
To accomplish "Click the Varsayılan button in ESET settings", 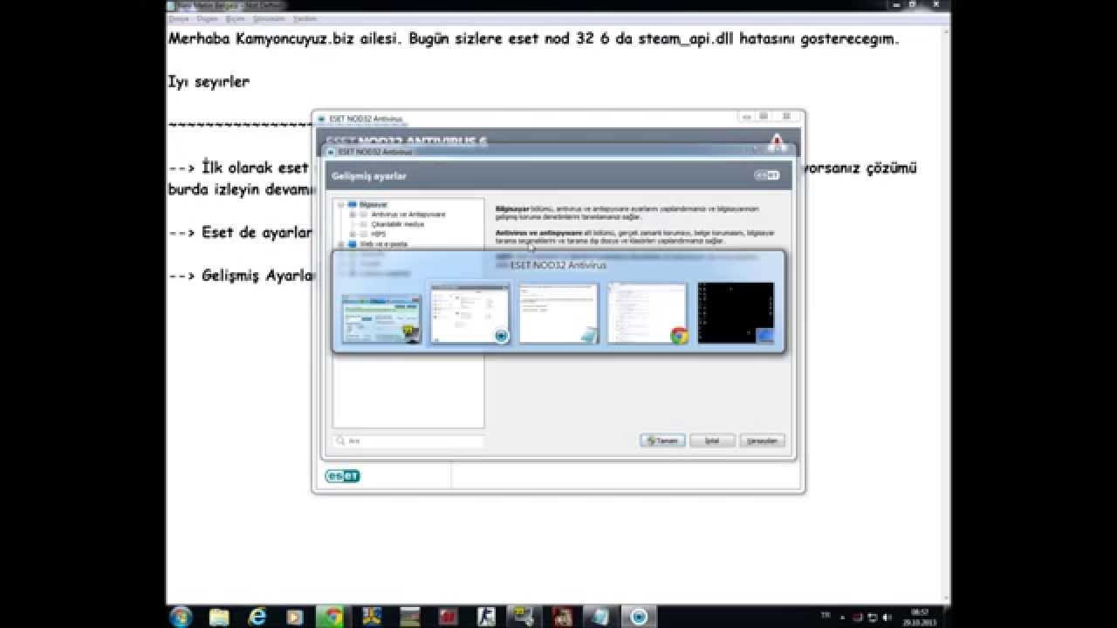I will coord(763,441).
